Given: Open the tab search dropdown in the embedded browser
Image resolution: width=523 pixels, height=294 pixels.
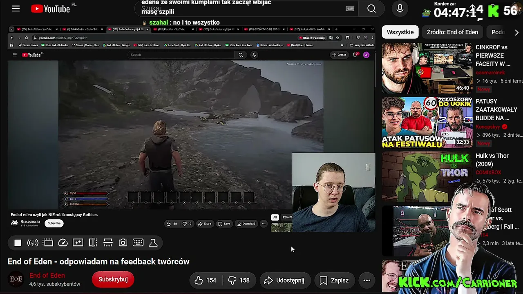Looking at the screenshot, I should (x=11, y=29).
